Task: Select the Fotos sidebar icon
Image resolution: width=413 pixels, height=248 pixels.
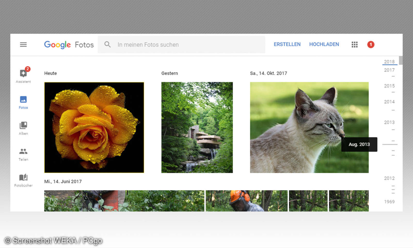Action: point(23,99)
